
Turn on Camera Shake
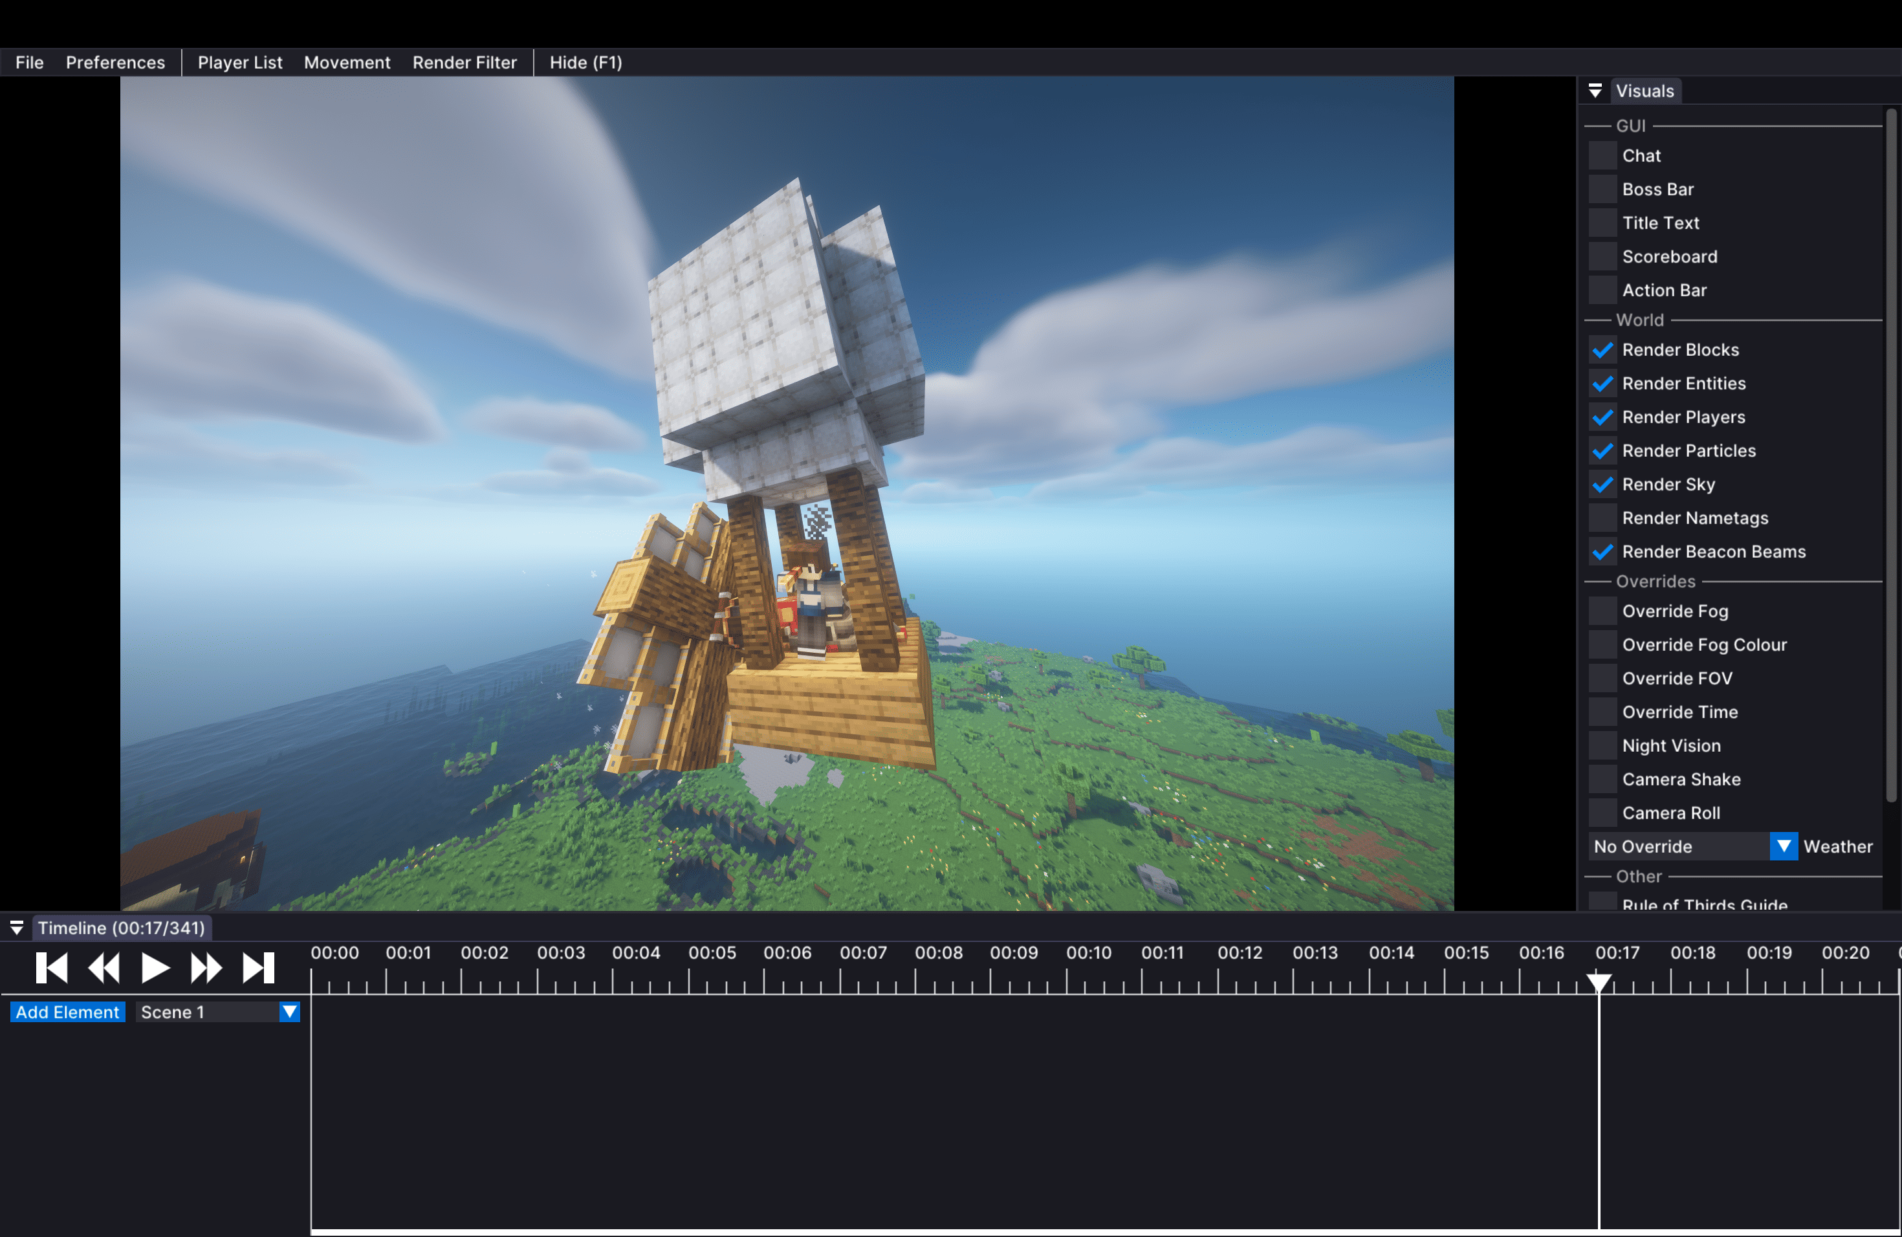tap(1602, 779)
